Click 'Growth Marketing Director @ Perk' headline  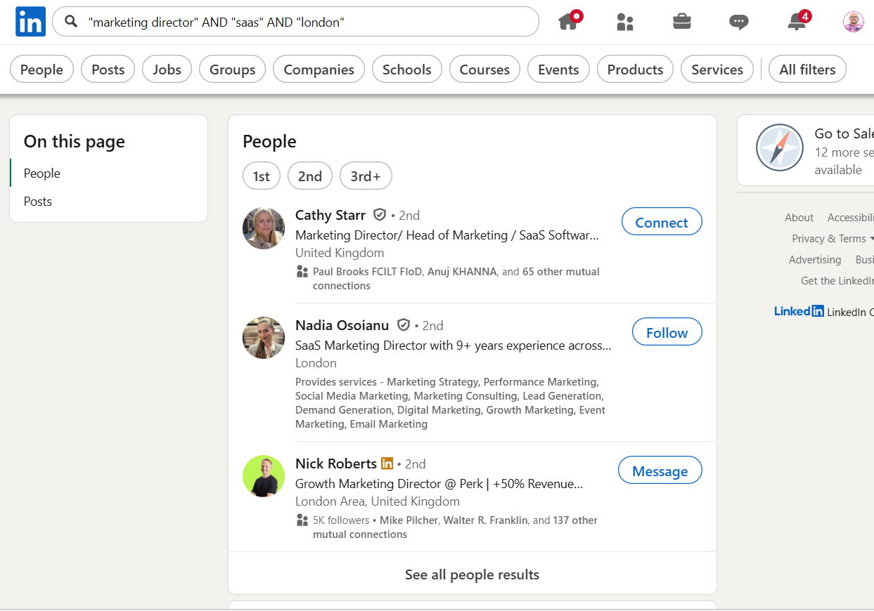439,483
